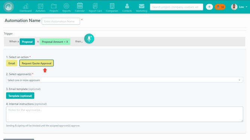Change the Proposal trigger object
The height and width of the screenshot is (140, 250).
click(x=27, y=42)
